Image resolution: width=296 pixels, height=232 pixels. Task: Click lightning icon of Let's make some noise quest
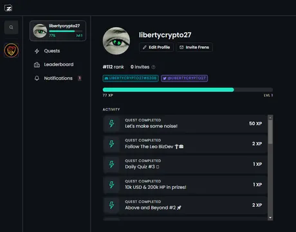pyautogui.click(x=111, y=123)
